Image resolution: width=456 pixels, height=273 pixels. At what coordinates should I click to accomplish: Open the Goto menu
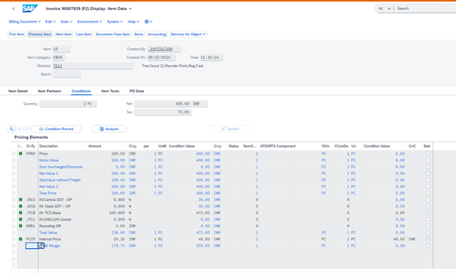click(67, 21)
